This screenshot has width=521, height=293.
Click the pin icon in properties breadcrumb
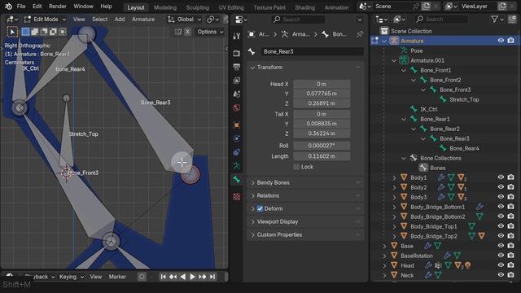[360, 34]
